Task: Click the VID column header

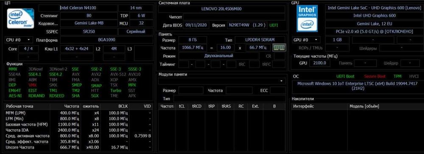Action: click(x=141, y=106)
